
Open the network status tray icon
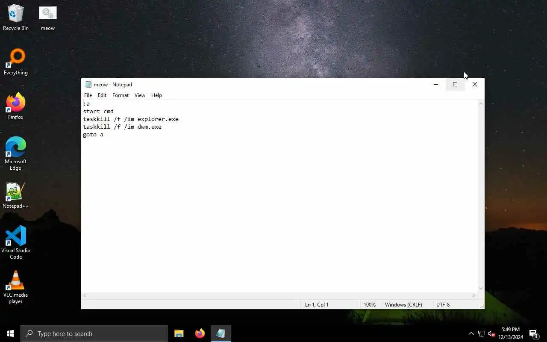click(481, 333)
